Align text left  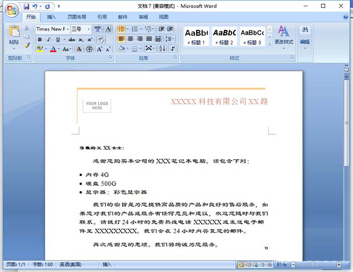click(121, 39)
